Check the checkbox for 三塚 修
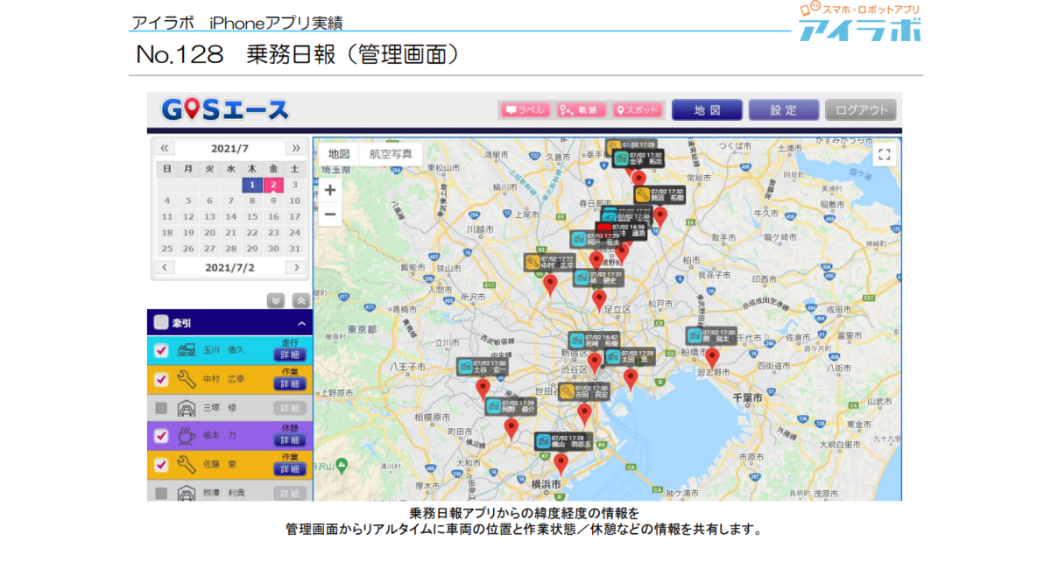Screen dimensions: 1051x569 (161, 408)
